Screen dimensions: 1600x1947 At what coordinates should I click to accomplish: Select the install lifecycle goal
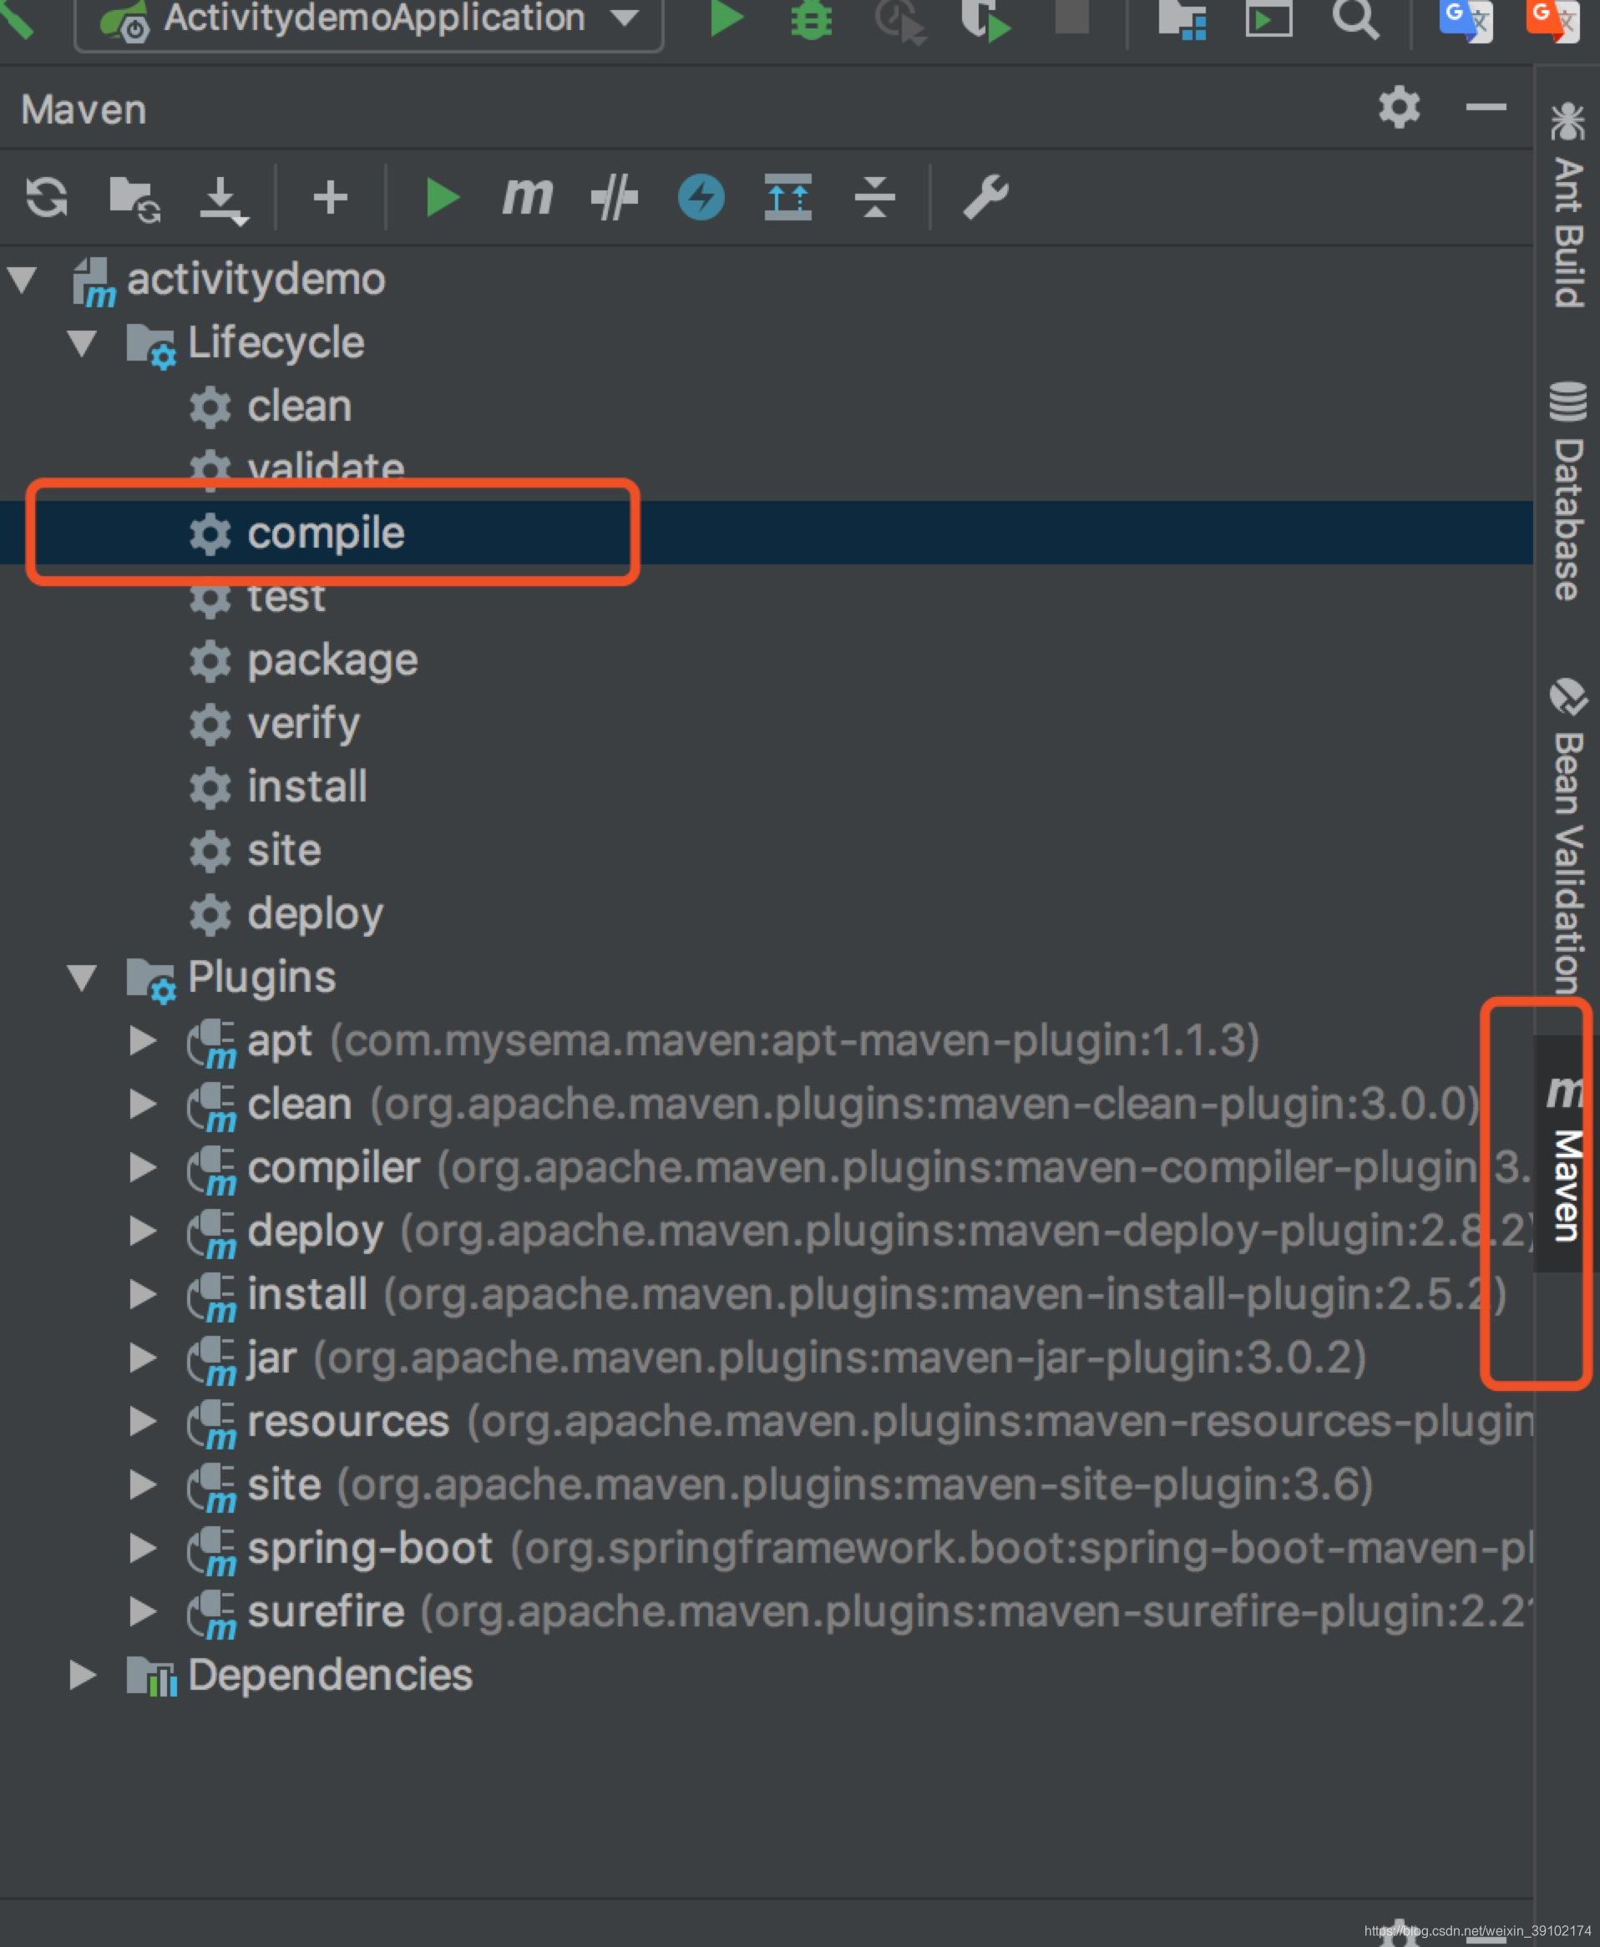tap(767, 787)
